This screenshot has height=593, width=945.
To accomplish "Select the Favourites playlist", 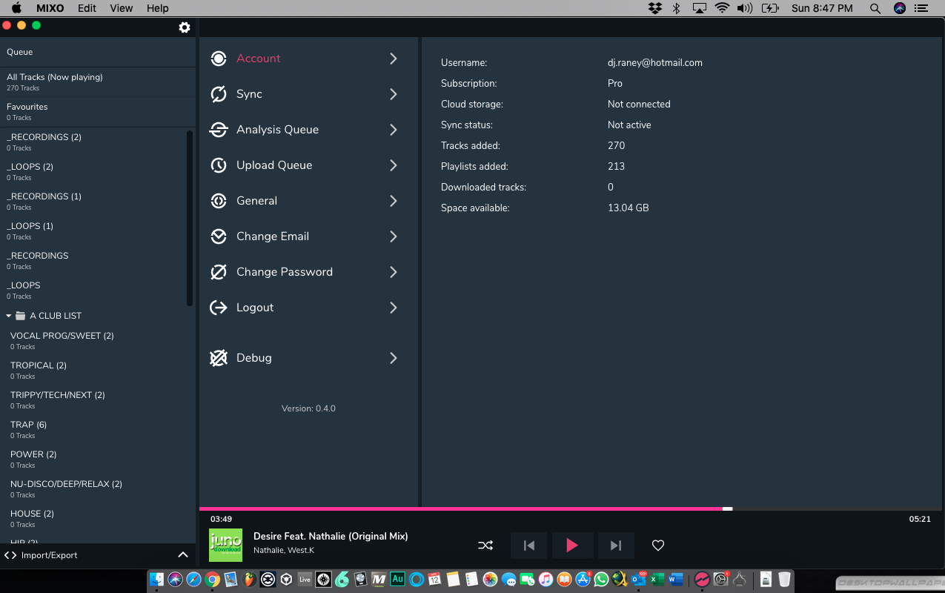I will coord(27,111).
